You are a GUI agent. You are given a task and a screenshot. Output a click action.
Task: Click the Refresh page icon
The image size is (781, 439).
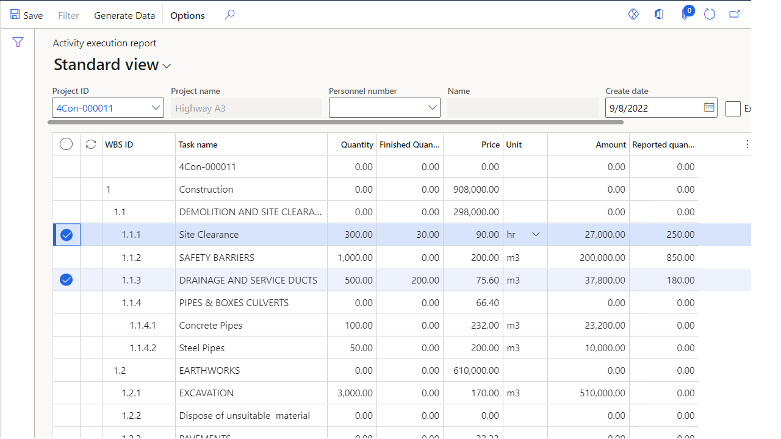pyautogui.click(x=710, y=14)
